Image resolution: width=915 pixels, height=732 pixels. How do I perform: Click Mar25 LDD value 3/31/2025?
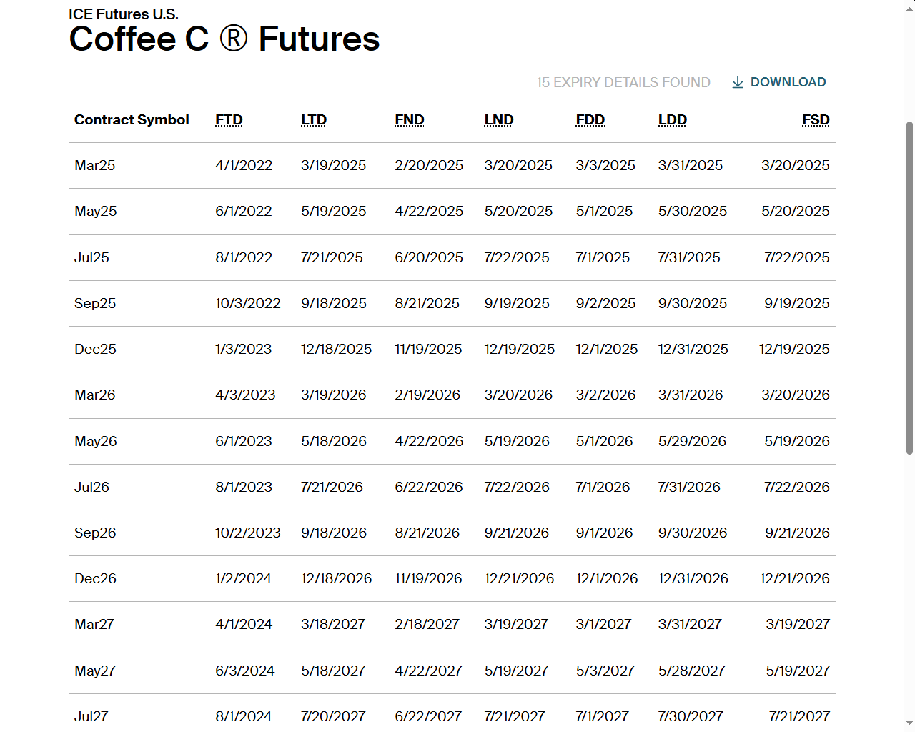pos(691,166)
